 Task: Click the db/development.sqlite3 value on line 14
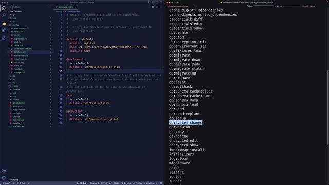coord(102,67)
